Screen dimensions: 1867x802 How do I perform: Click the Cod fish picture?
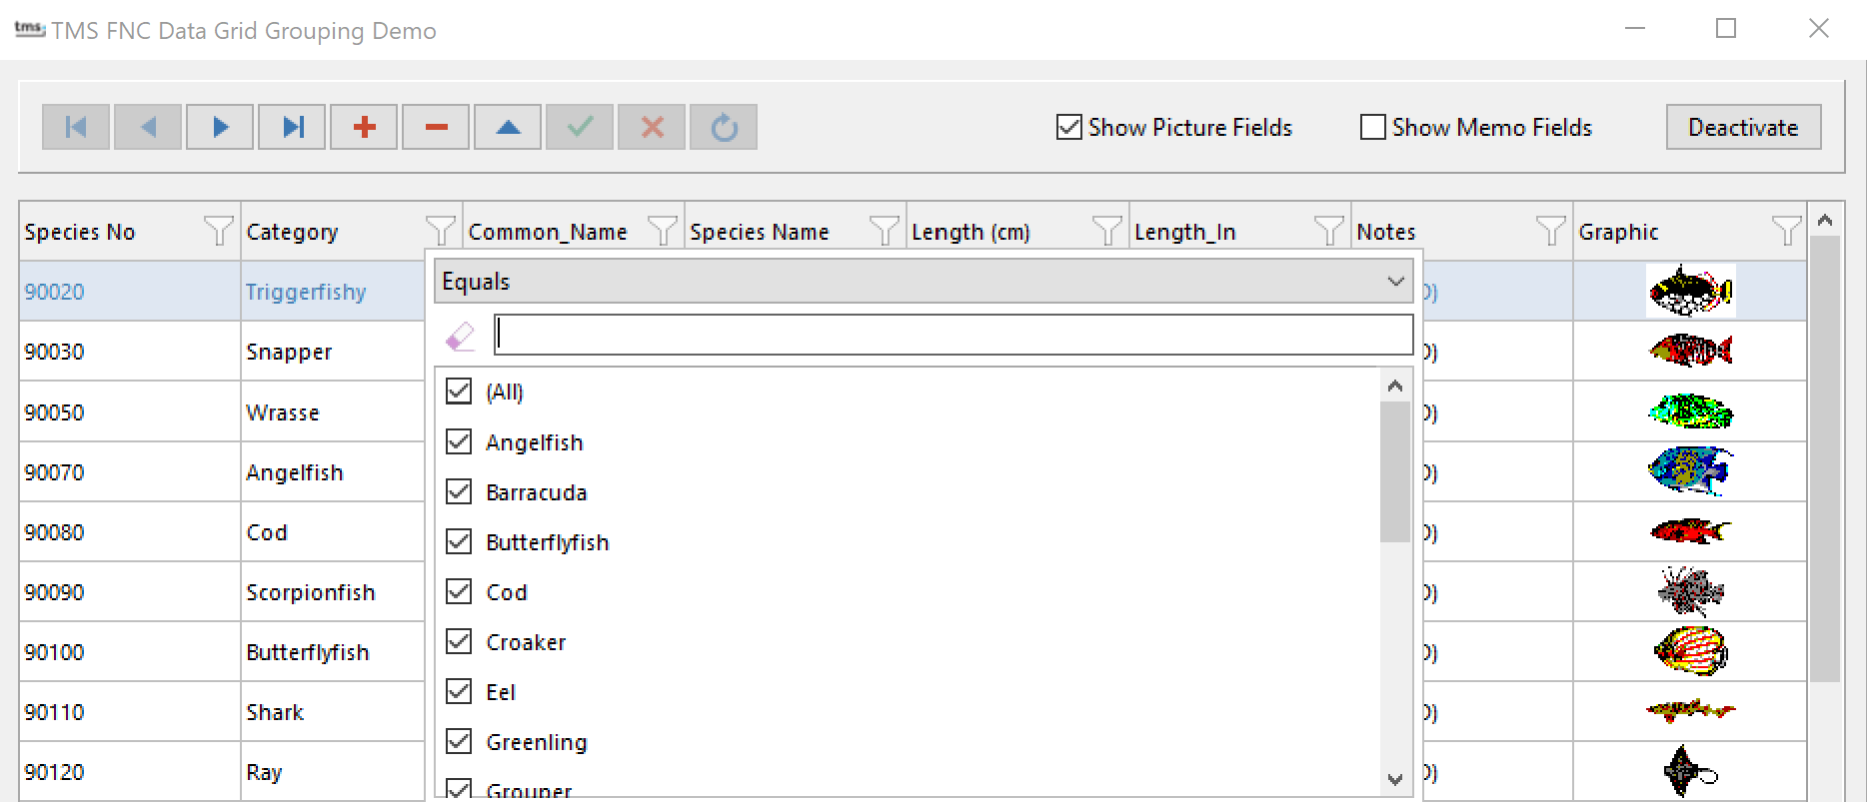pyautogui.click(x=1690, y=530)
